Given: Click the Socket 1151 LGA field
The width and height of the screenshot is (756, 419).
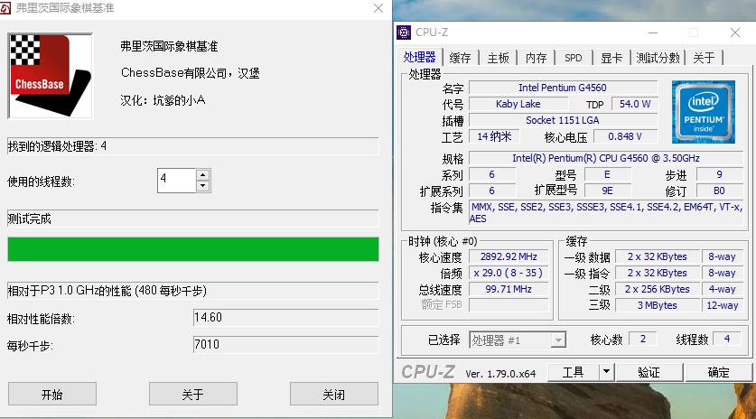Looking at the screenshot, I should point(563,120).
